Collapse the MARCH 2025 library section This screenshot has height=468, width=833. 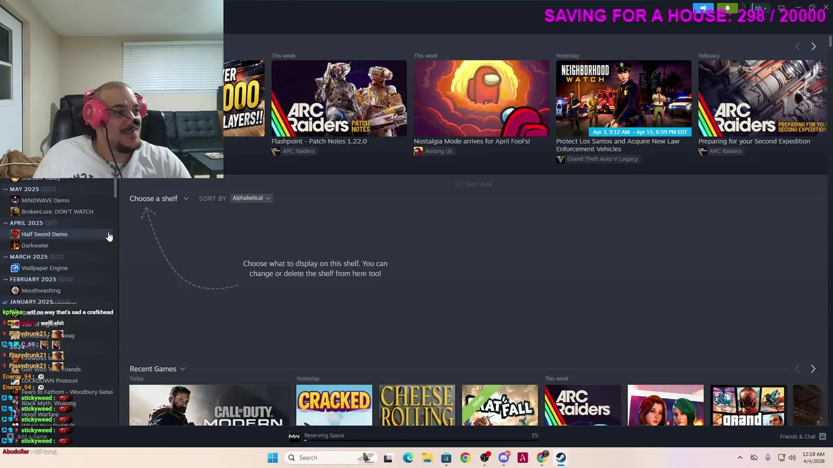point(5,257)
